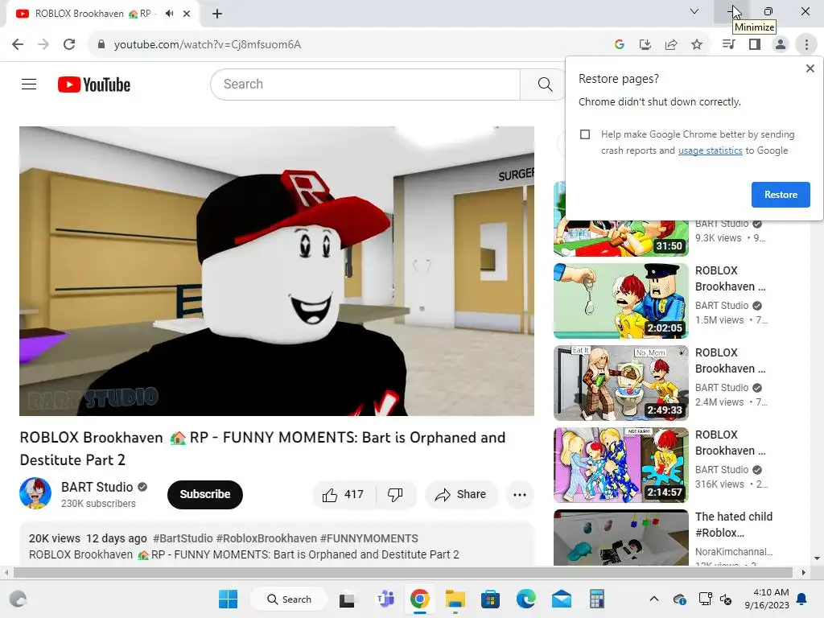
Task: Open the 2:49:33 recommended video thumbnail
Action: pyautogui.click(x=620, y=382)
